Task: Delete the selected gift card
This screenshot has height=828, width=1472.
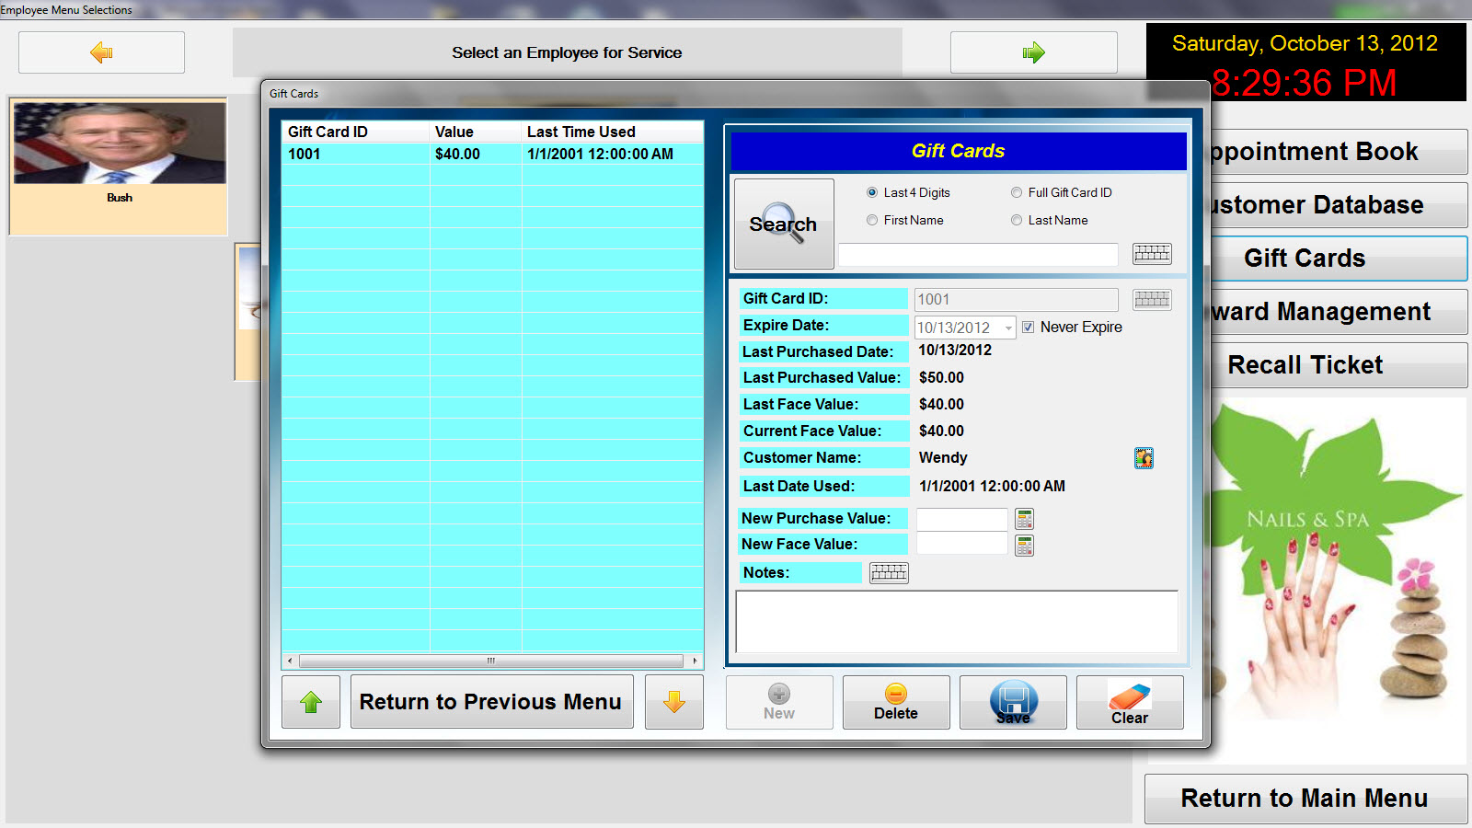Action: point(896,703)
